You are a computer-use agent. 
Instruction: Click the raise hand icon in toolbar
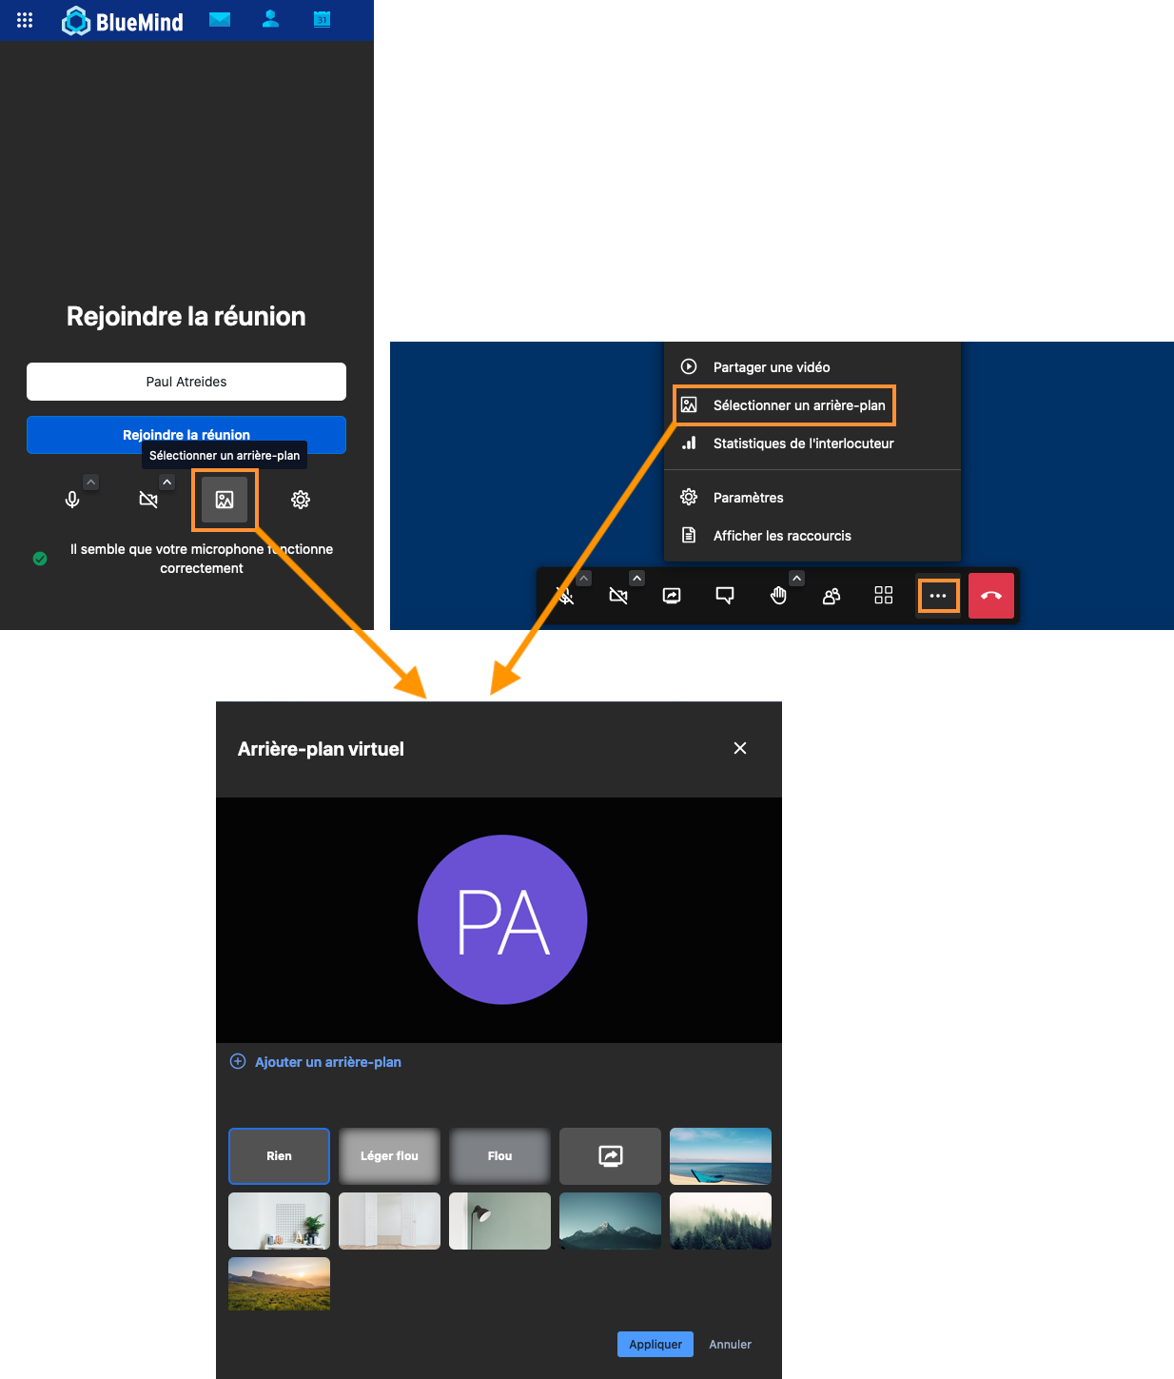[778, 596]
